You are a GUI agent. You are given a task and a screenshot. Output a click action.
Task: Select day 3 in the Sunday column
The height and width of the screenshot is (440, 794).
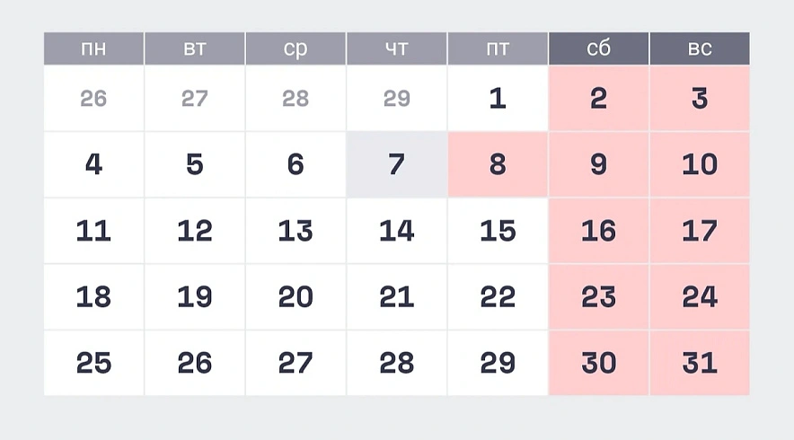click(x=700, y=99)
